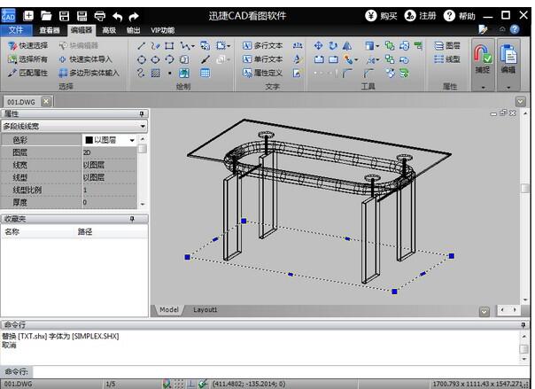Viewport: 535px width, 389px height.
Task: Select the Mirror tool icon
Action: [347, 46]
